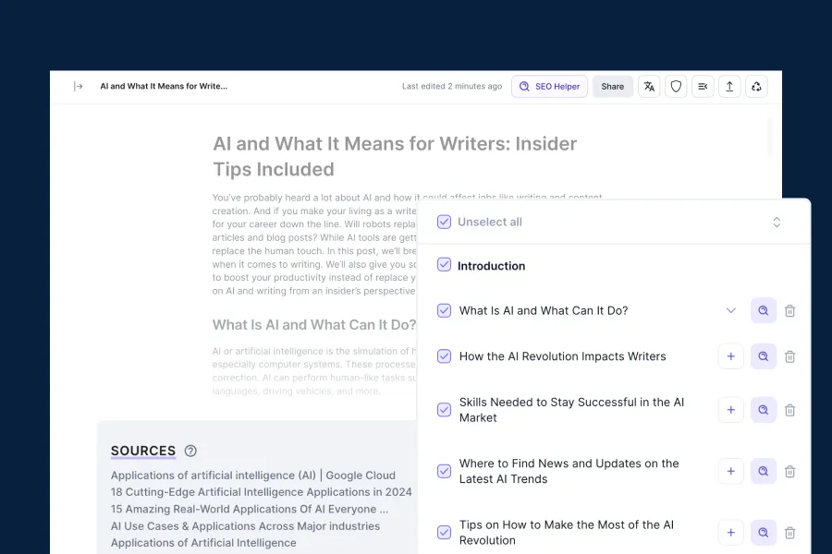Click the article main heading Insider Tips Included

point(395,156)
